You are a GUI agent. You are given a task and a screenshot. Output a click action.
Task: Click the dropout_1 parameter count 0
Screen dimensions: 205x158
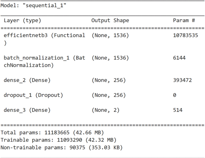pos(174,95)
